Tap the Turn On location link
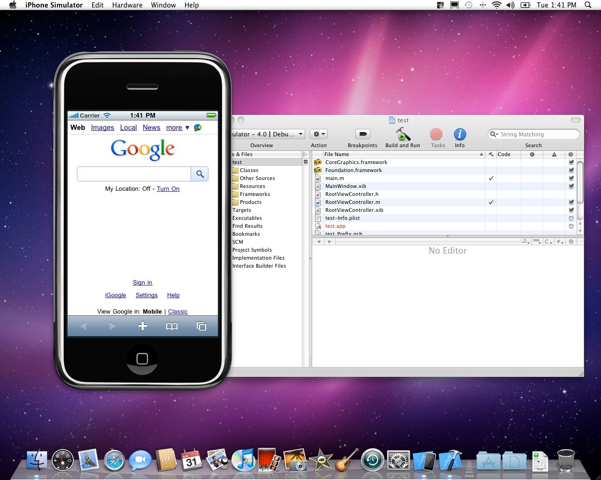This screenshot has height=480, width=601. (x=168, y=189)
